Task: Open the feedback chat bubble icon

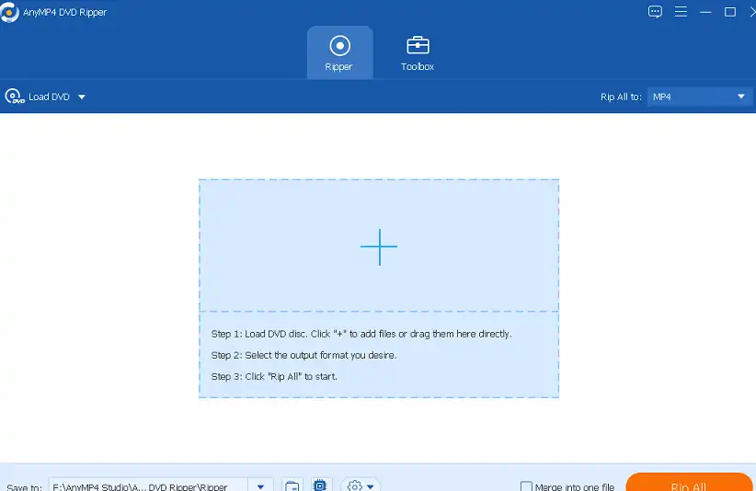Action: [x=655, y=12]
